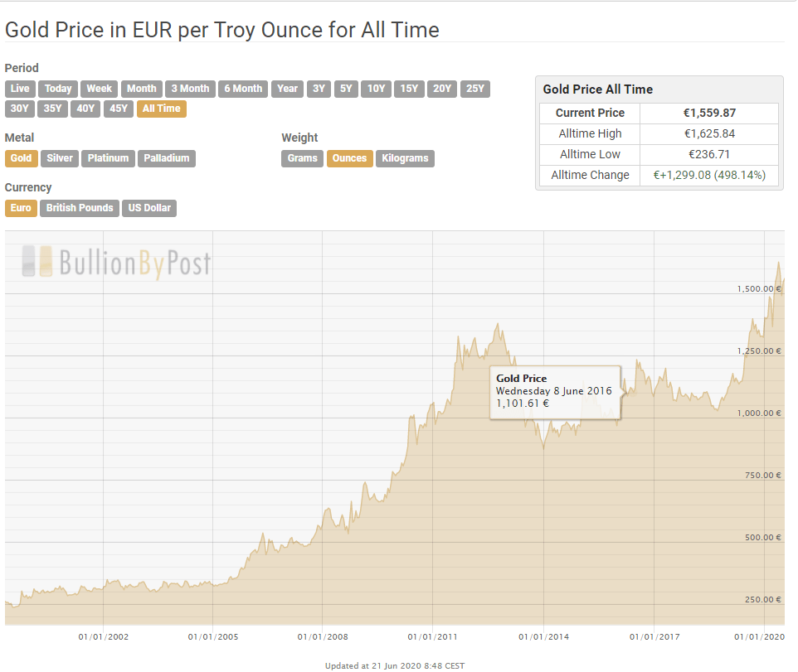The width and height of the screenshot is (798, 672).
Task: Change currency to US Dollar
Action: click(x=149, y=208)
